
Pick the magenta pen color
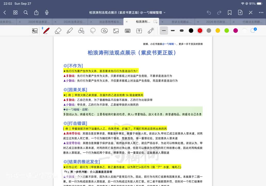[236, 30]
